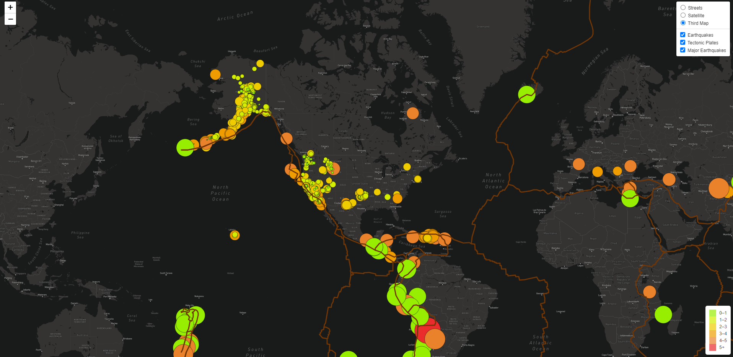733x357 pixels.
Task: Click the orange marker in East Africa
Action: pos(650,292)
